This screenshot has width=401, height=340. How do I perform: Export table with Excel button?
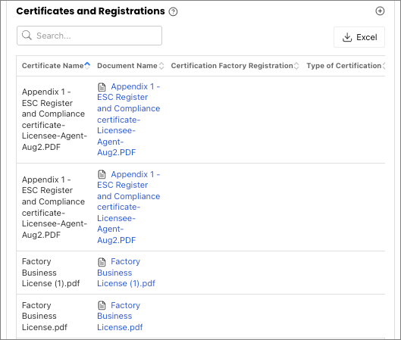coord(359,37)
